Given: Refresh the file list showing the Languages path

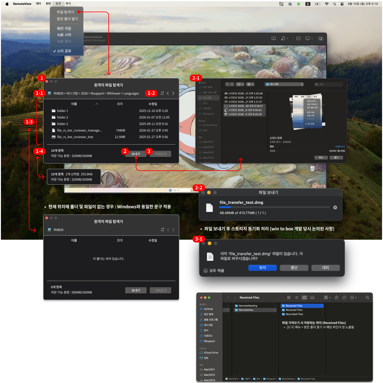Looking at the screenshot, I should click(x=162, y=93).
